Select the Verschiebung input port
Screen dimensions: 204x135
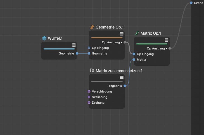[x=89, y=91]
